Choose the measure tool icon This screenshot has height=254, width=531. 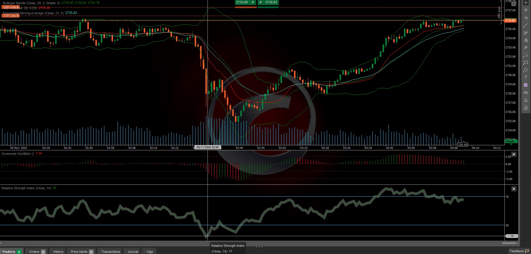pyautogui.click(x=526, y=18)
